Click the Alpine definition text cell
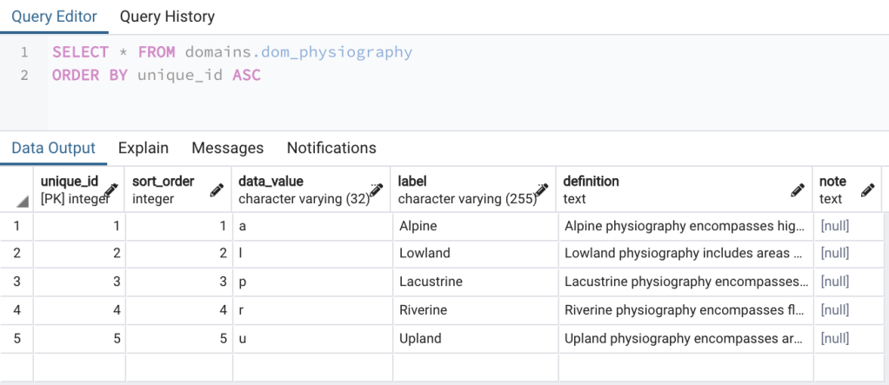 coord(683,226)
